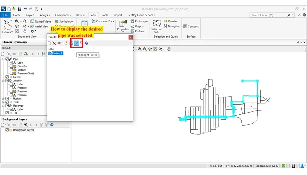Viewport: 307px width, 175px height.
Task: Open Aerial View
Action: pos(39,27)
